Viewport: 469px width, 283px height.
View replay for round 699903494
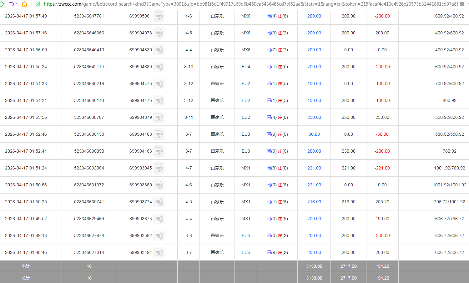coord(159,253)
